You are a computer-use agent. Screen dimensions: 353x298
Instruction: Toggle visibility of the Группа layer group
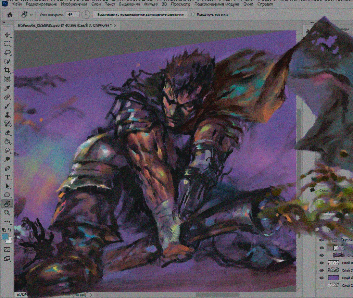[322, 240]
